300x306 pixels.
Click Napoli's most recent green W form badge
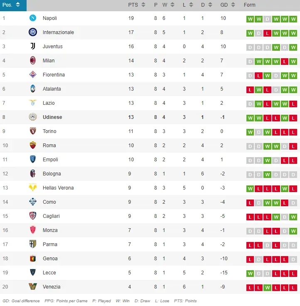click(293, 19)
